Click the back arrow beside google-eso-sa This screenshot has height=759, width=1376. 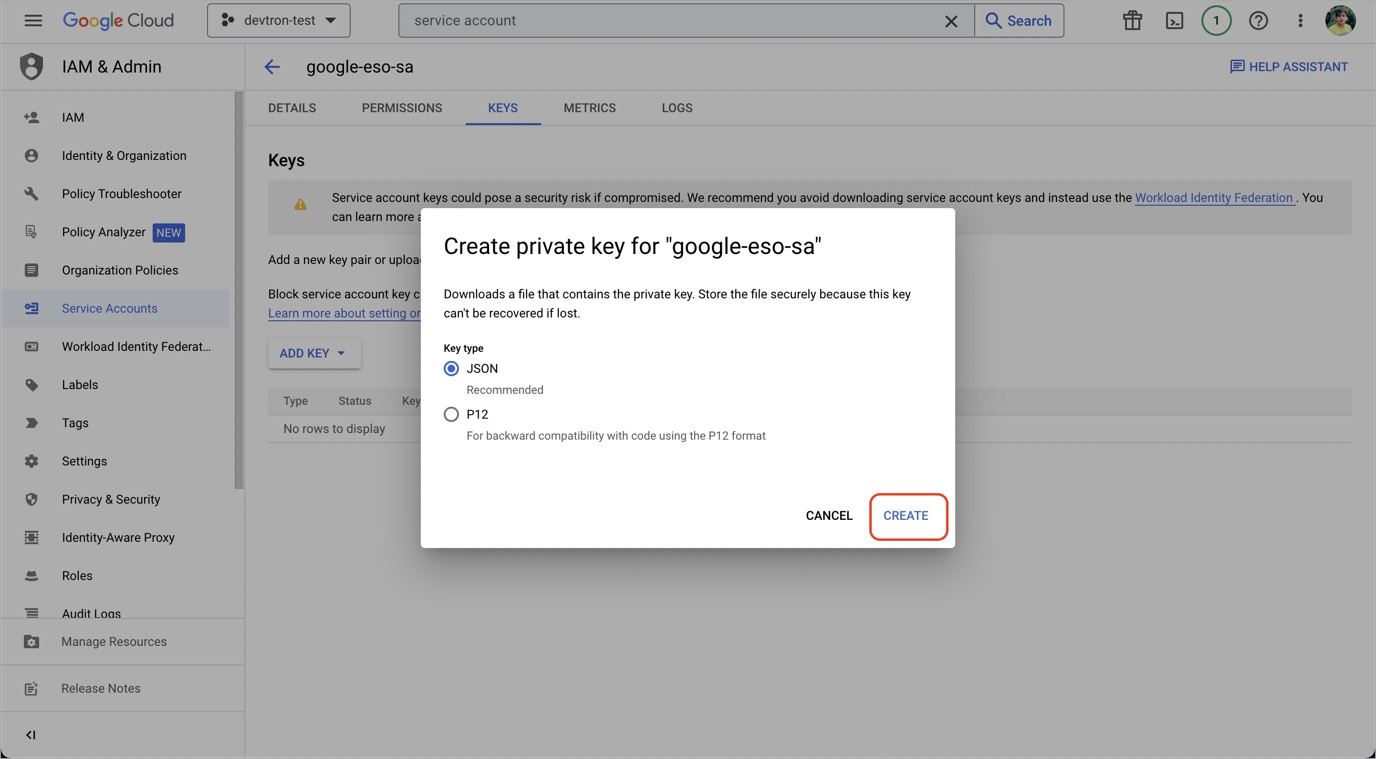(x=272, y=67)
